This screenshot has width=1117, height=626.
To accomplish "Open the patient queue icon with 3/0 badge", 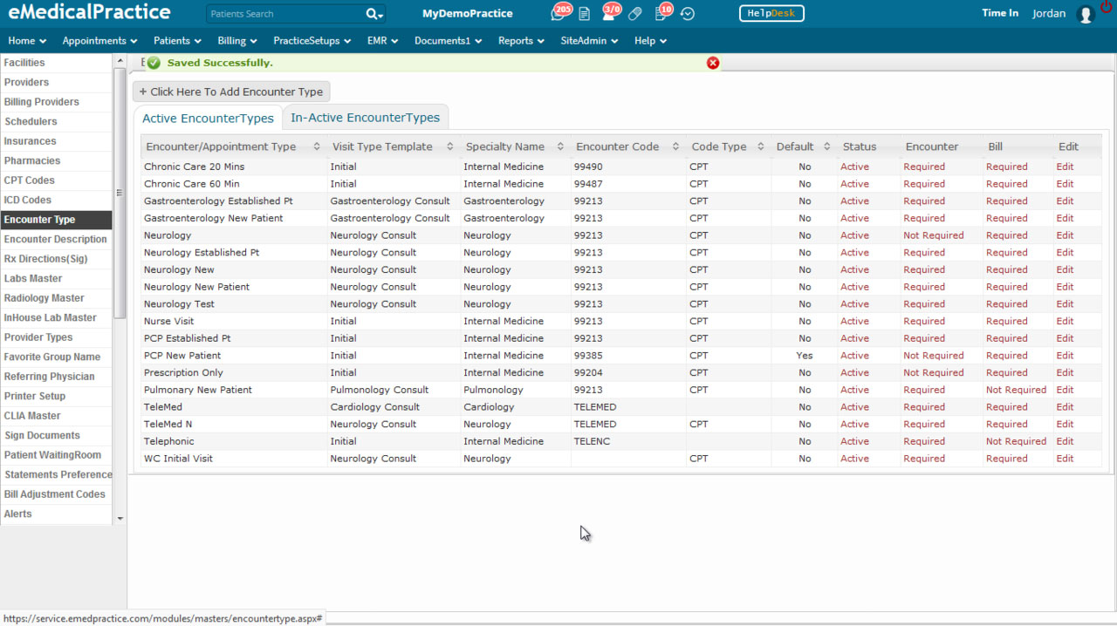I will pos(609,13).
